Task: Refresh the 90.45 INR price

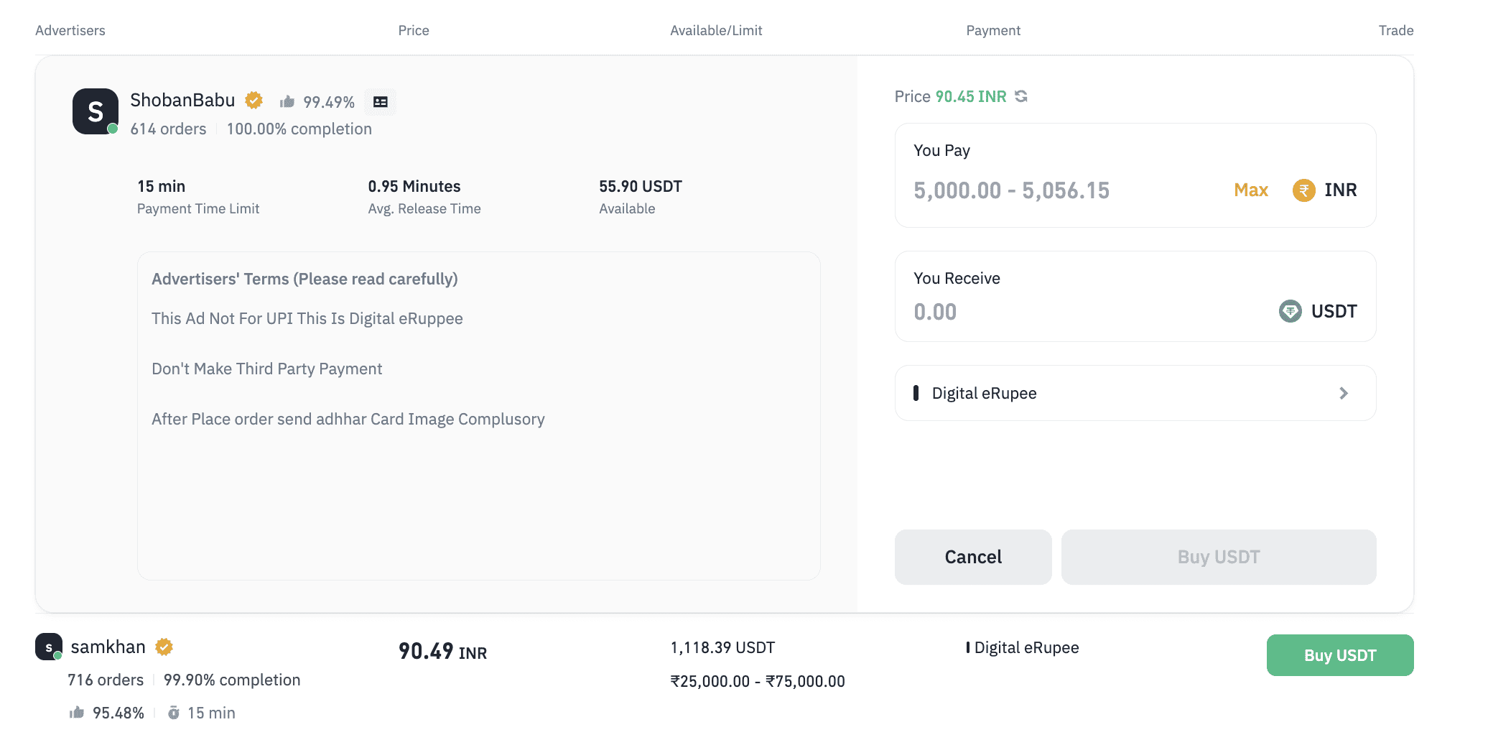Action: click(x=1021, y=96)
